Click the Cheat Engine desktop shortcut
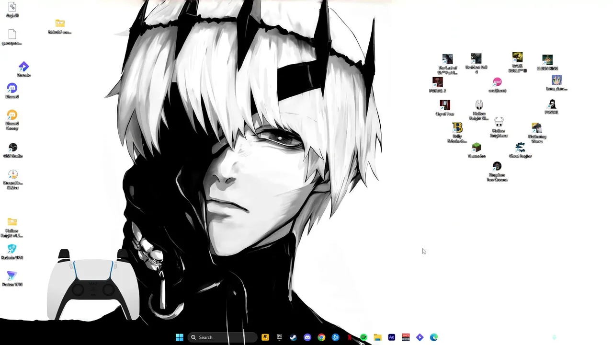 coord(520,150)
